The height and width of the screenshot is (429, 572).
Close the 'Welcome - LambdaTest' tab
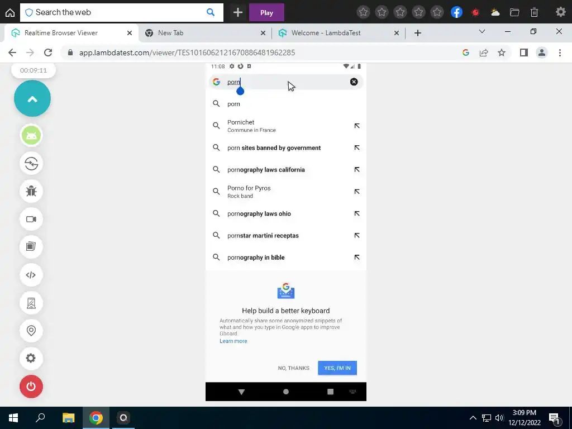pyautogui.click(x=397, y=33)
